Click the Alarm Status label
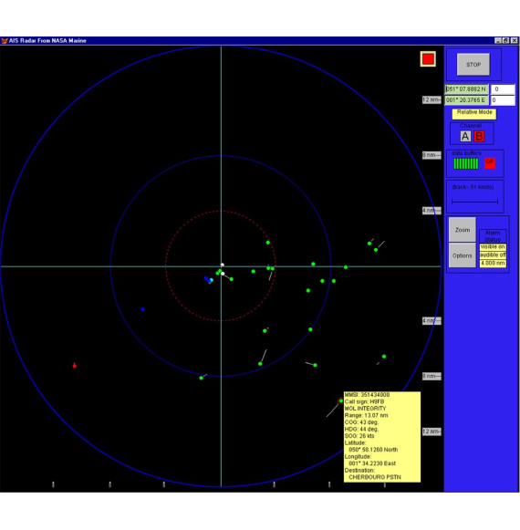Screen dimensions: 520x530 [493, 236]
